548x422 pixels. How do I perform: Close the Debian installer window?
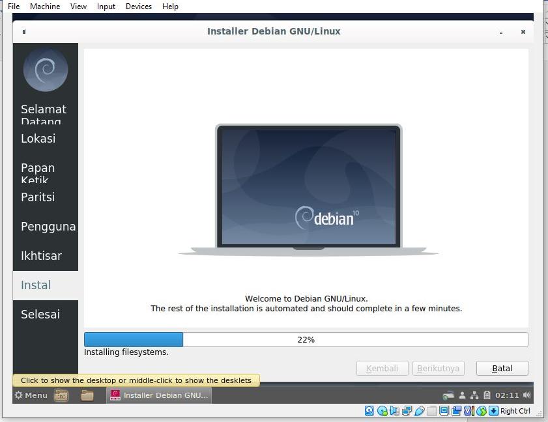(523, 32)
